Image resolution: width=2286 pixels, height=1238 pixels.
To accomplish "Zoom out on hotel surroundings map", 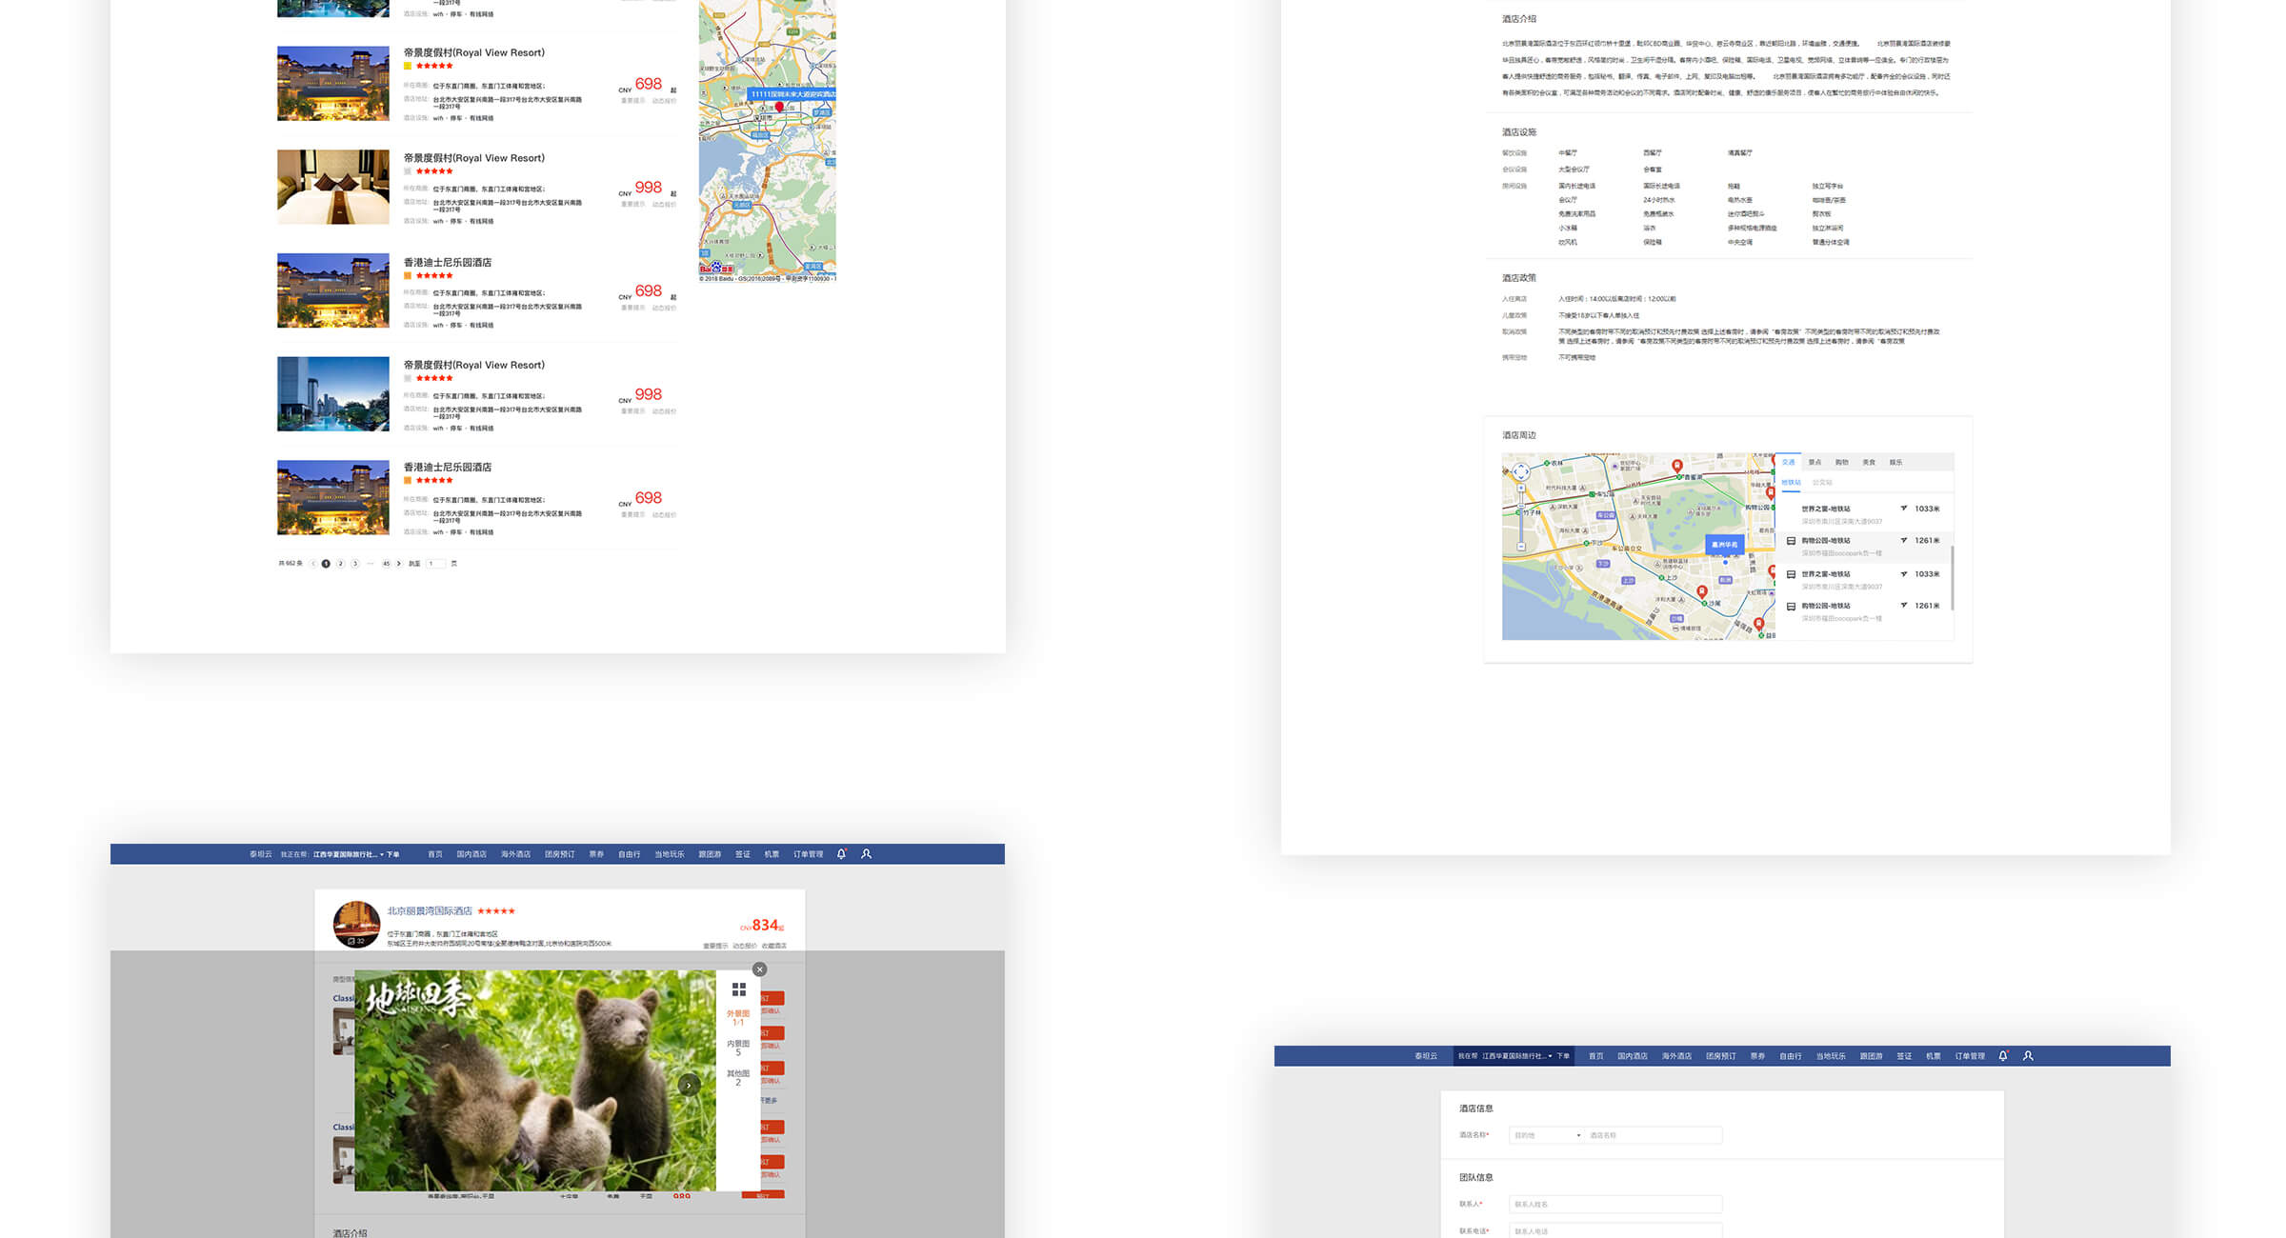I will tap(1521, 547).
